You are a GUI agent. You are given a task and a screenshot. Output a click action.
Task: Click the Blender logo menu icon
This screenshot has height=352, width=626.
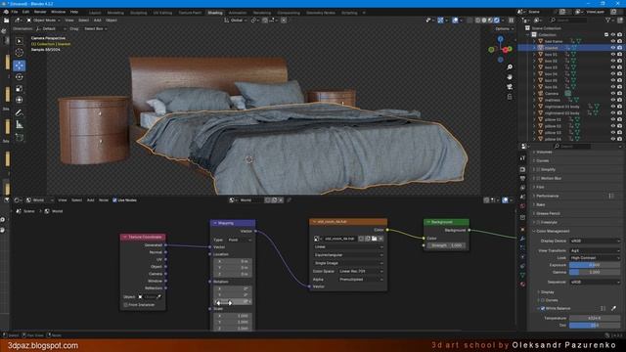(x=6, y=12)
